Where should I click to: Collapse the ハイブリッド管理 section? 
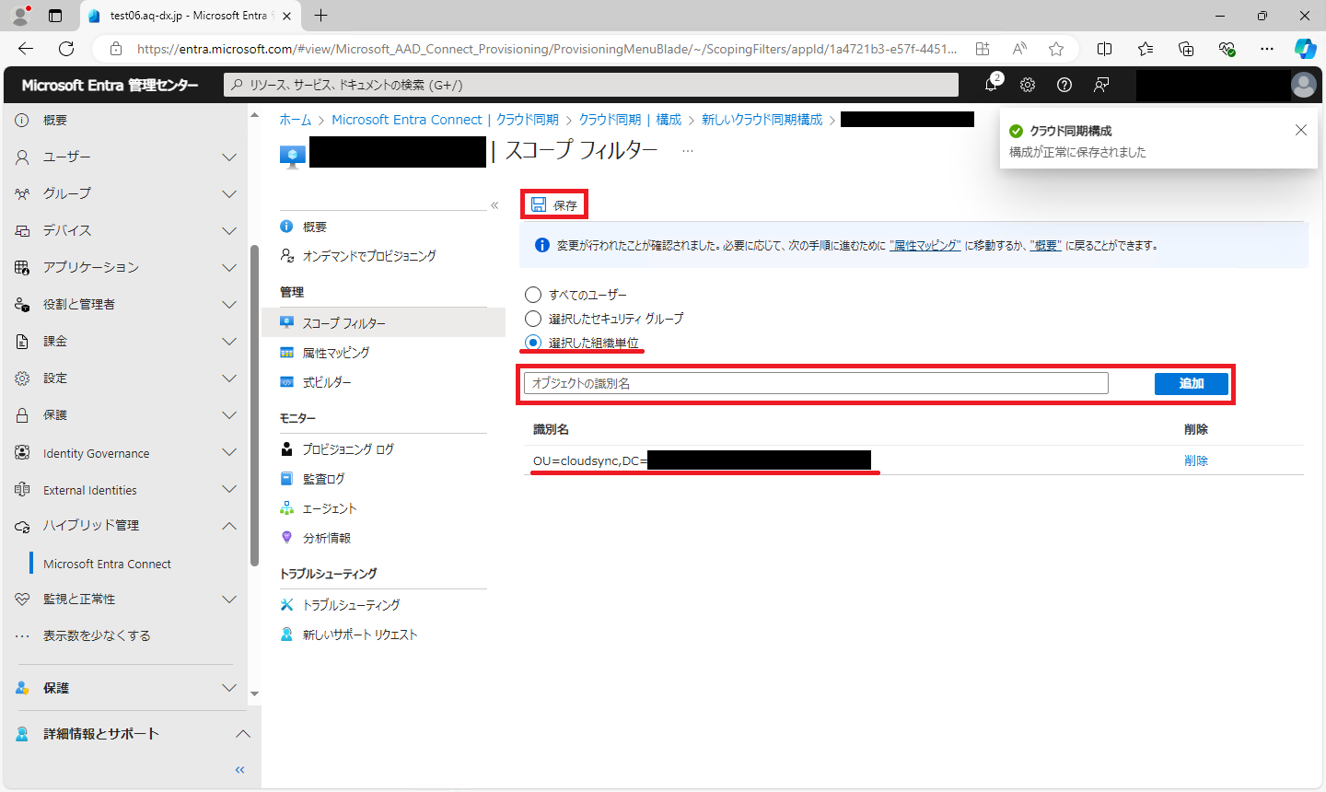229,526
